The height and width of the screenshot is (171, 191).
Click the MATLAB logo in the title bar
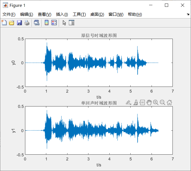click(x=5, y=5)
